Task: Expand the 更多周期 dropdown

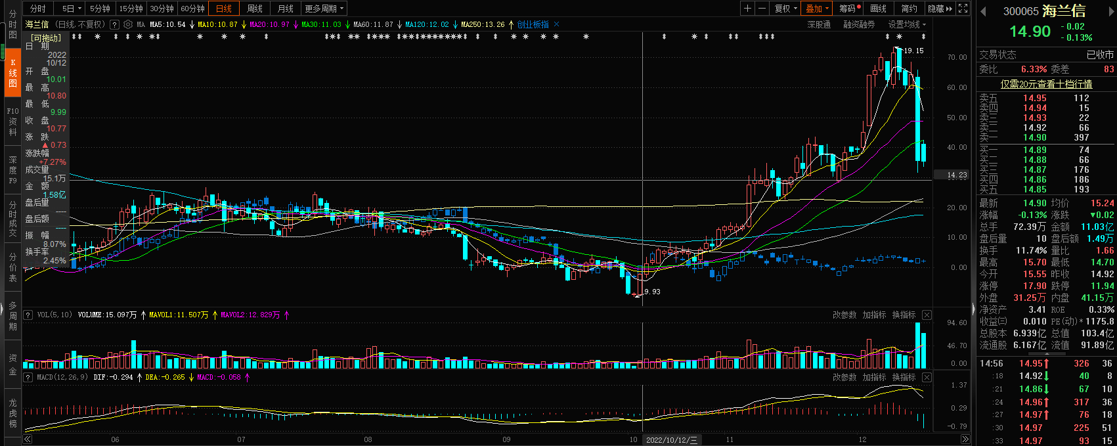Action: click(x=324, y=9)
